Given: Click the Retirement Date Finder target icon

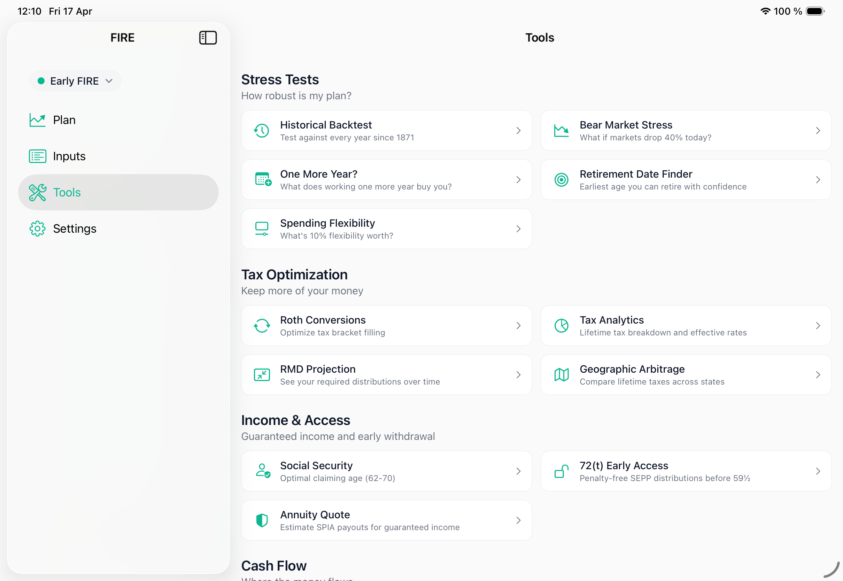Looking at the screenshot, I should [x=561, y=179].
